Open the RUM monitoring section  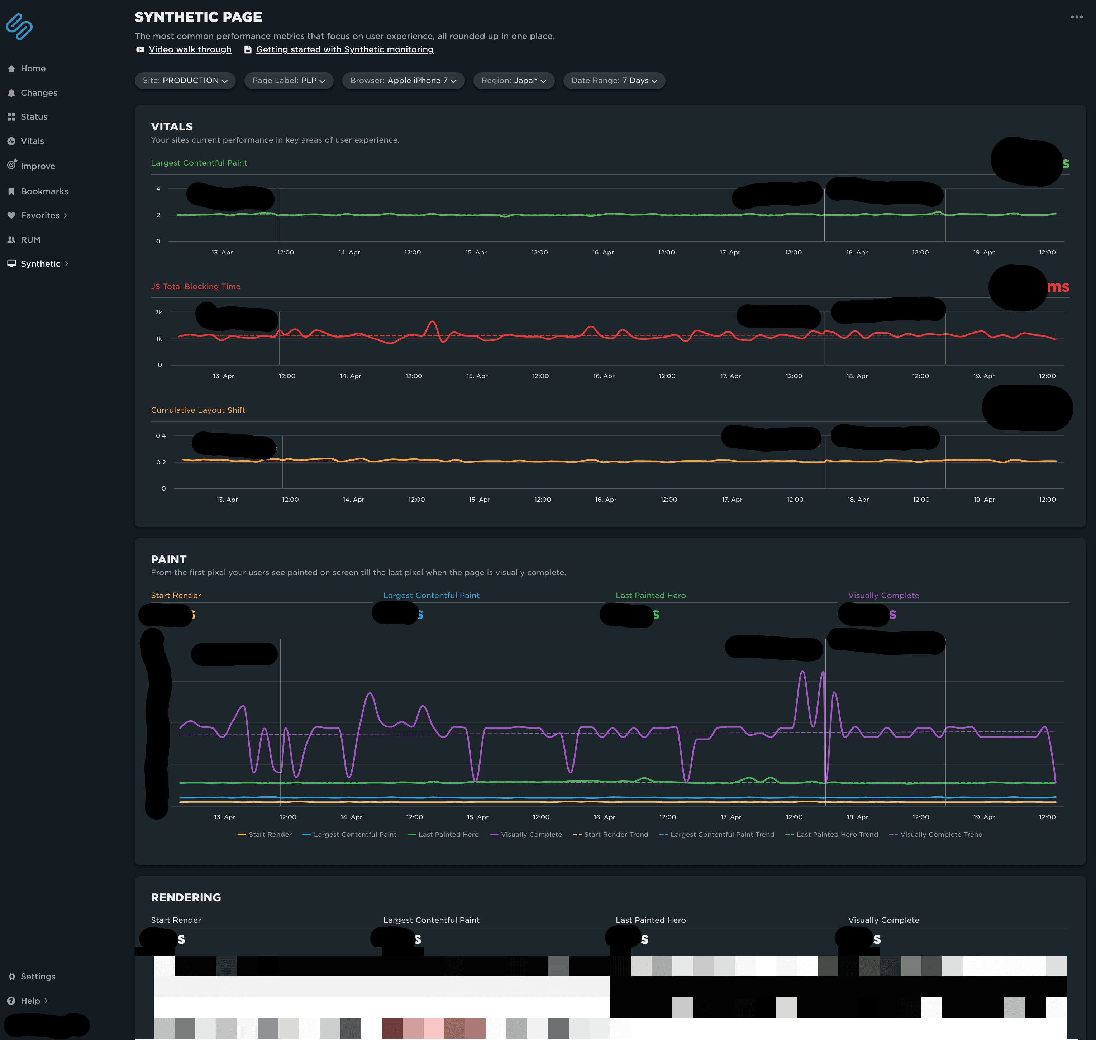point(30,239)
